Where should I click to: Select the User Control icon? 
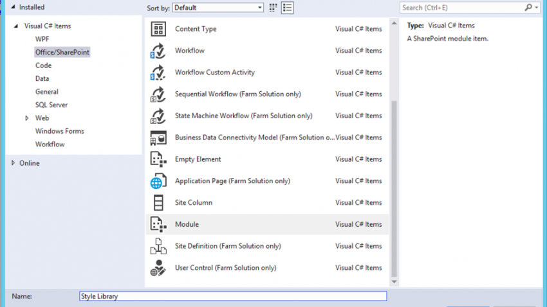pyautogui.click(x=158, y=268)
